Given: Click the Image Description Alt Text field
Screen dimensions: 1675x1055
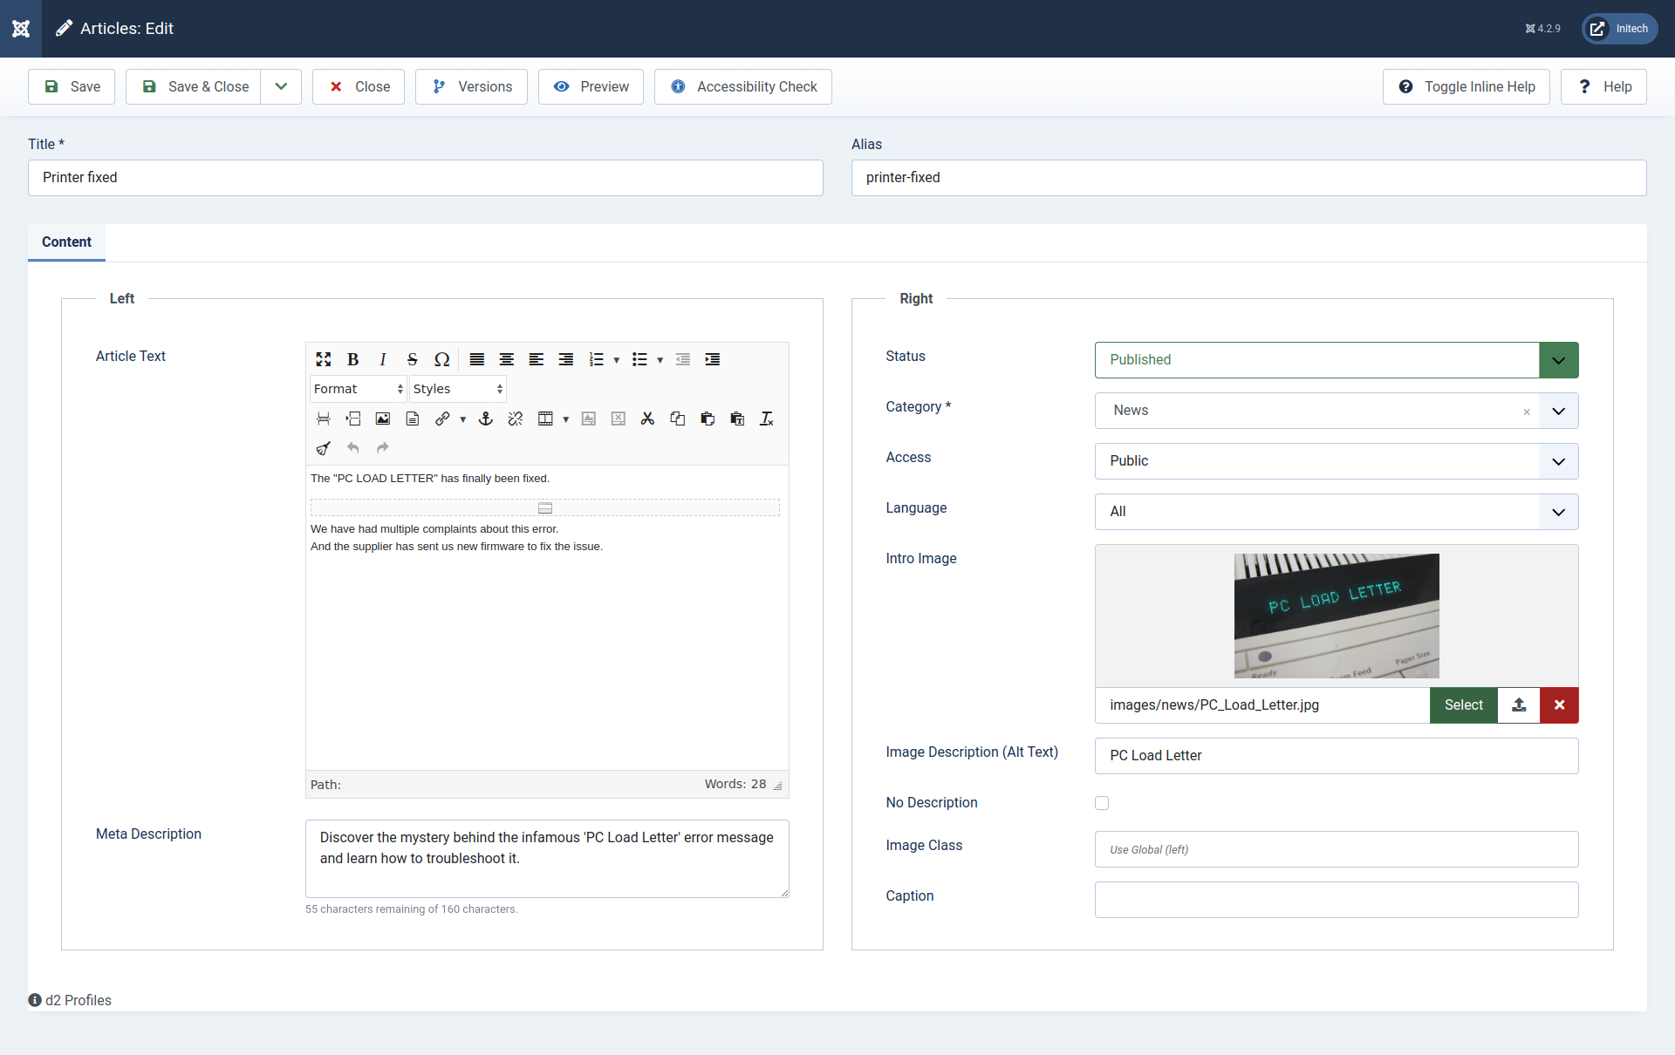Looking at the screenshot, I should 1336,755.
